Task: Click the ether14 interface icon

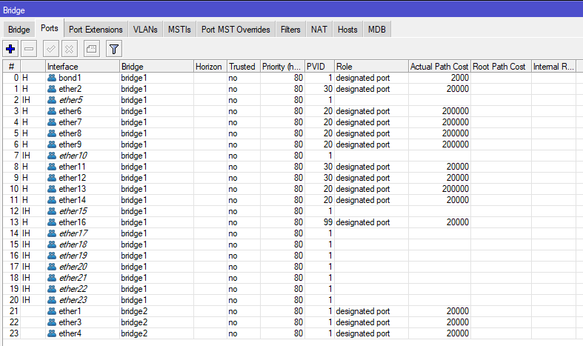Action: 52,200
